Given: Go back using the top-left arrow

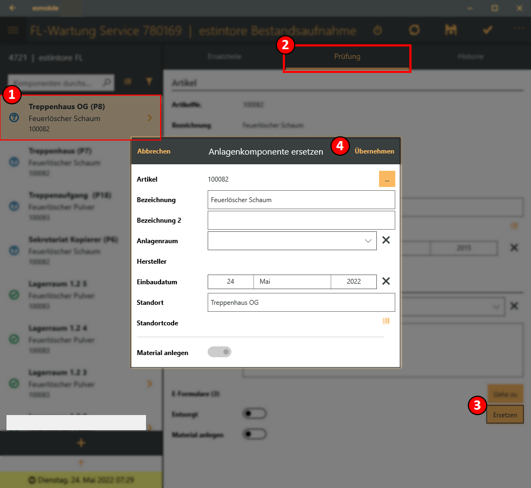Looking at the screenshot, I should [13, 8].
